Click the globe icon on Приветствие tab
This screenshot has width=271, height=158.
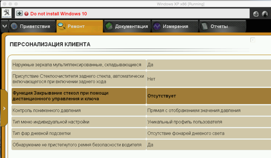[x=14, y=26]
